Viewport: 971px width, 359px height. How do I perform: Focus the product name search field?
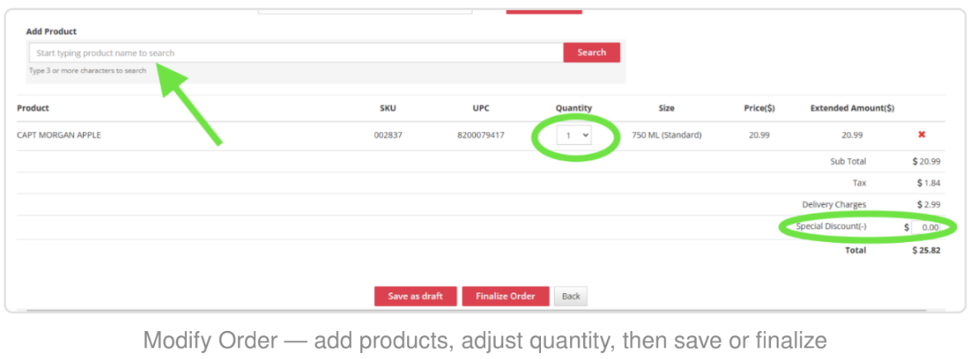(x=296, y=53)
